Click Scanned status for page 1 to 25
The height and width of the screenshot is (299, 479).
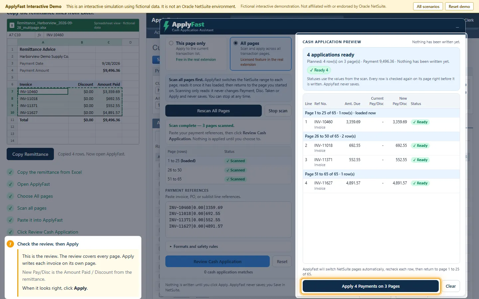coord(236,161)
